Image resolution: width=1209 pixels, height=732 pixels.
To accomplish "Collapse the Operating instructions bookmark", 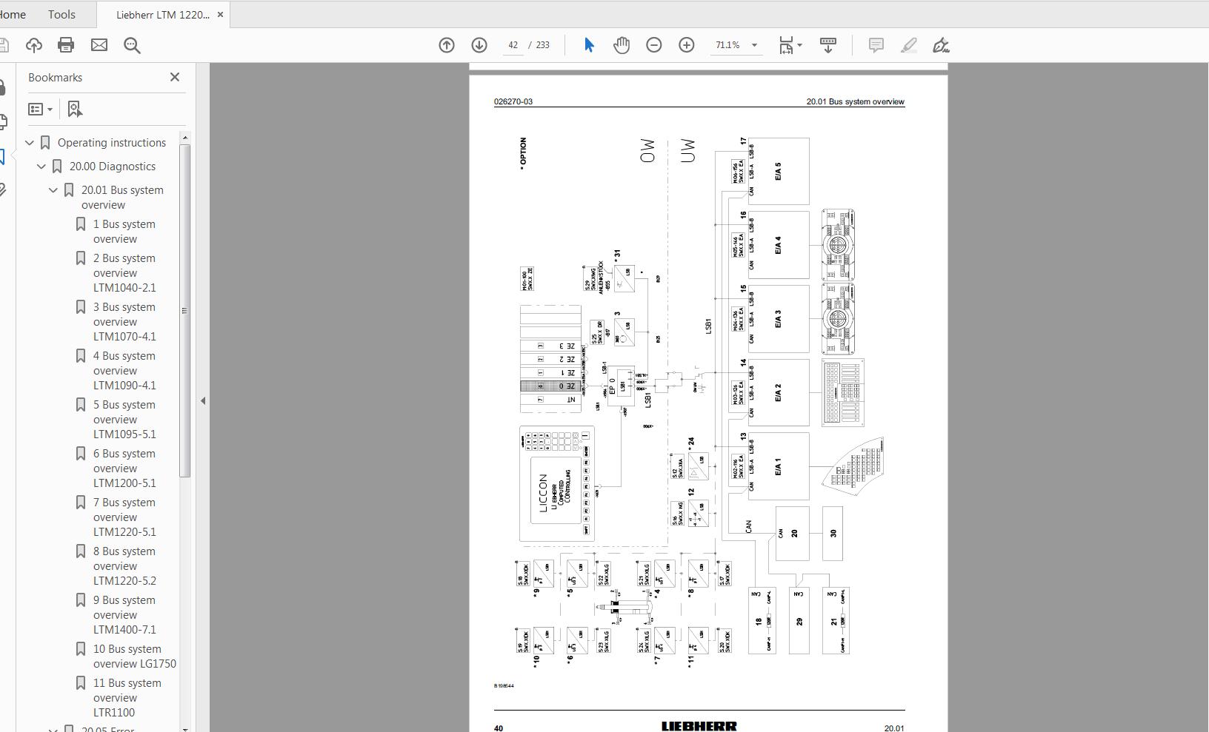I will (x=30, y=143).
